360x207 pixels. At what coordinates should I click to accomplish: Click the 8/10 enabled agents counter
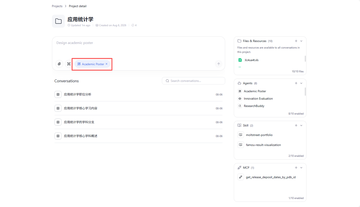click(296, 113)
